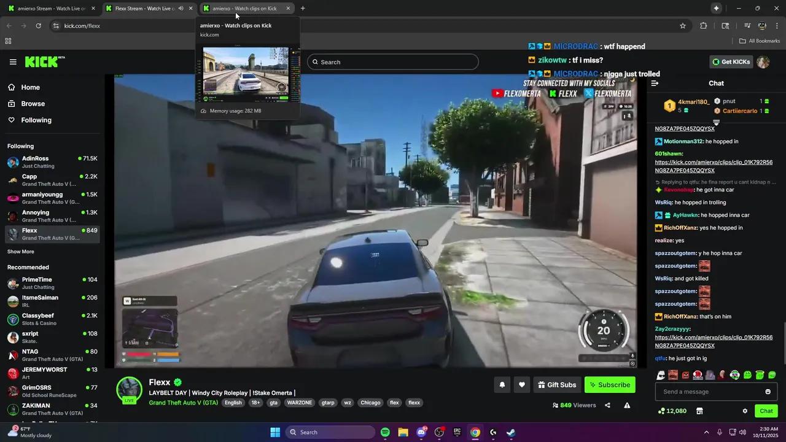Open Annoying channel in Following list
This screenshot has width=786, height=442.
coord(52,215)
